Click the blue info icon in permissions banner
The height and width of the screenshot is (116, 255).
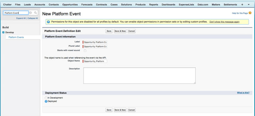point(48,22)
